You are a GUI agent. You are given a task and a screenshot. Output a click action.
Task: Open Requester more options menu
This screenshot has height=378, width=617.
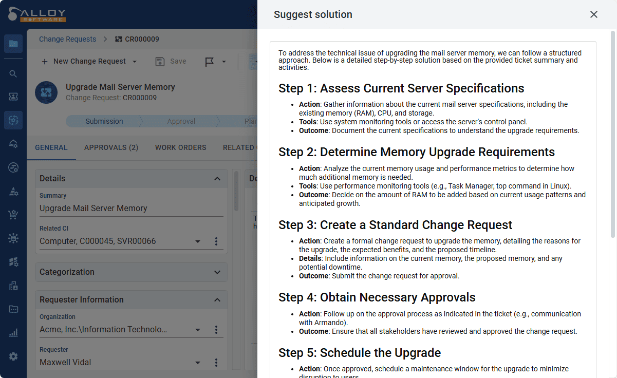pos(216,363)
